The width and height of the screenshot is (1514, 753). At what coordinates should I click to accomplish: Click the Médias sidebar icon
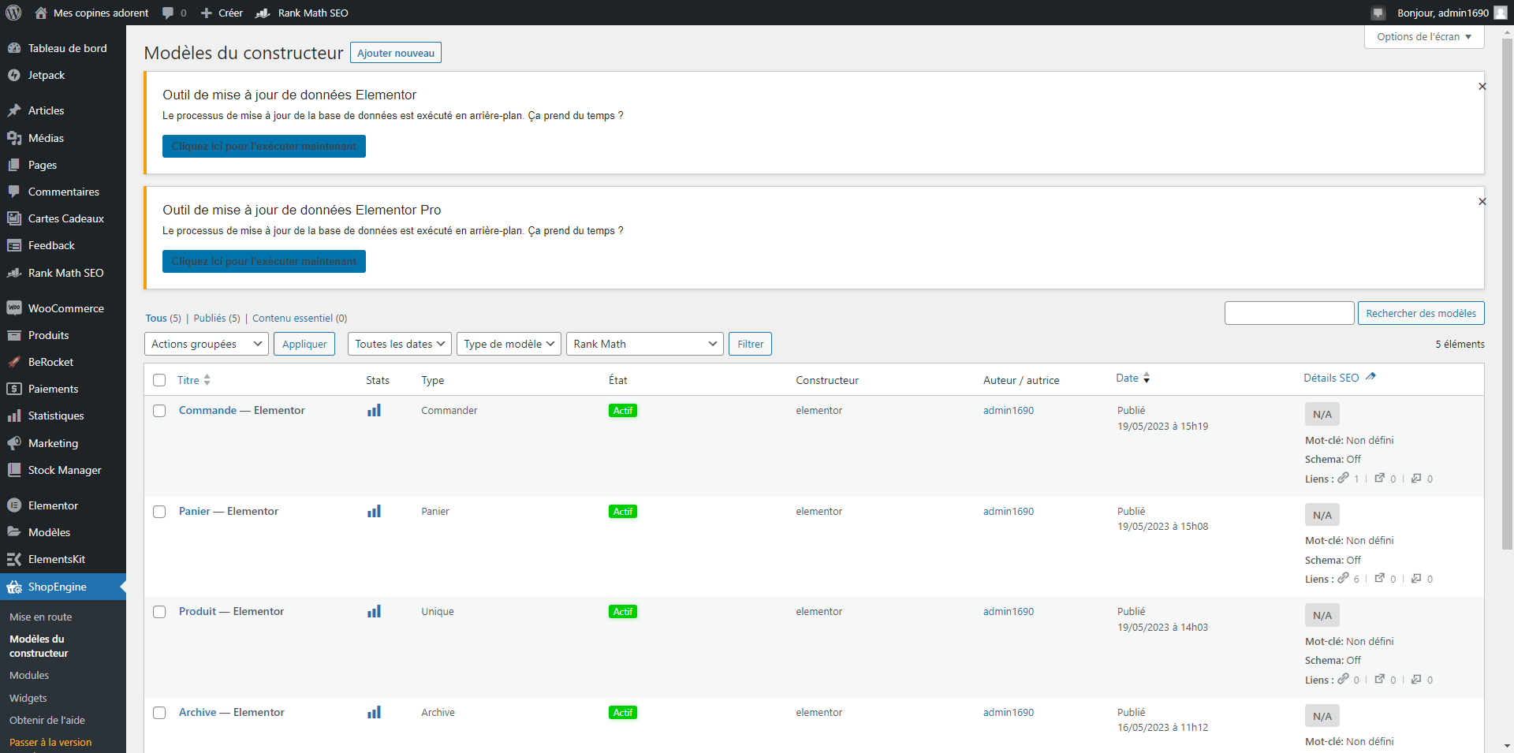(x=14, y=138)
